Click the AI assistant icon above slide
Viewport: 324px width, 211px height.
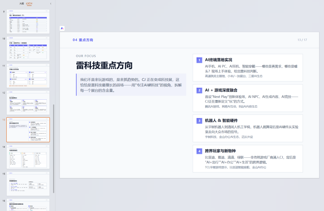click(x=62, y=28)
